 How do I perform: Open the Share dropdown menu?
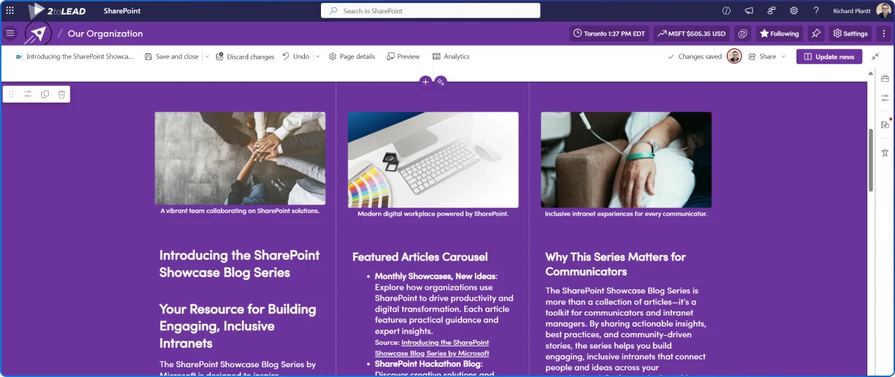767,57
